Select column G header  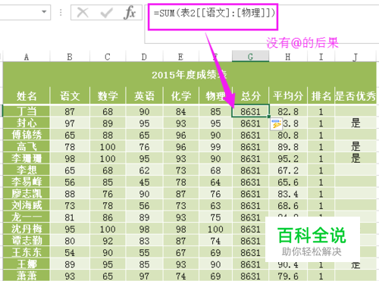tap(250, 56)
